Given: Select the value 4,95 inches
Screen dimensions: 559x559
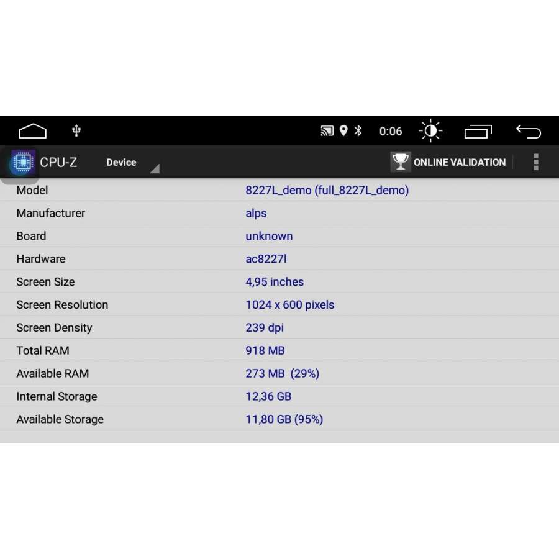Looking at the screenshot, I should tap(275, 282).
